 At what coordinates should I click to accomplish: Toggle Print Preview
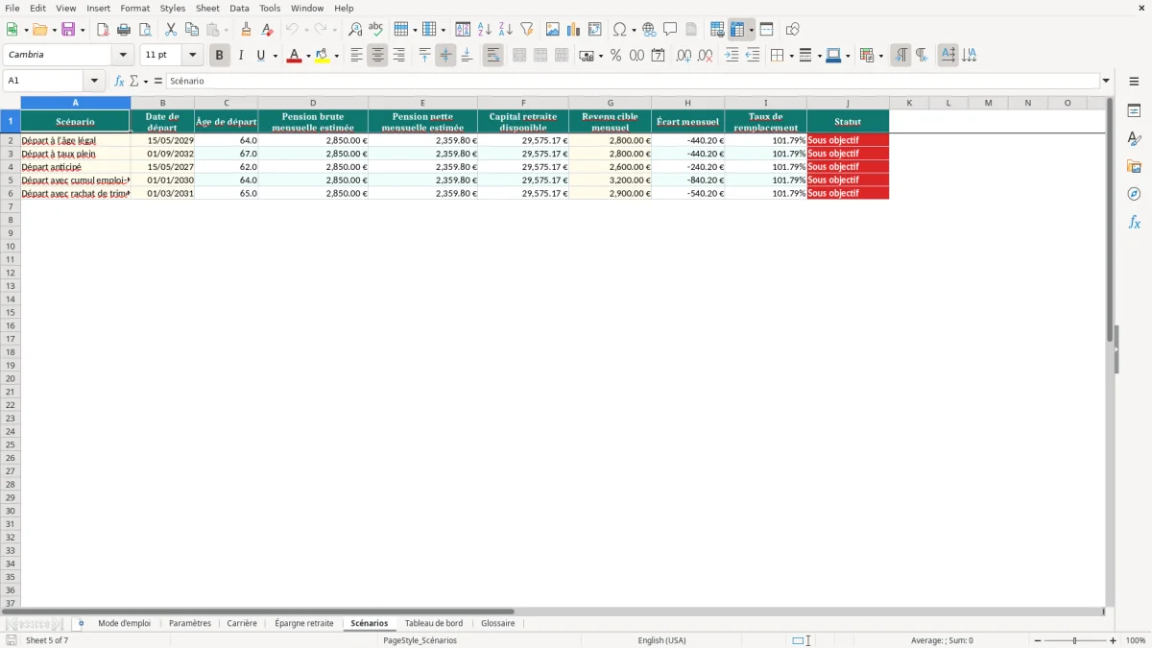coord(145,30)
